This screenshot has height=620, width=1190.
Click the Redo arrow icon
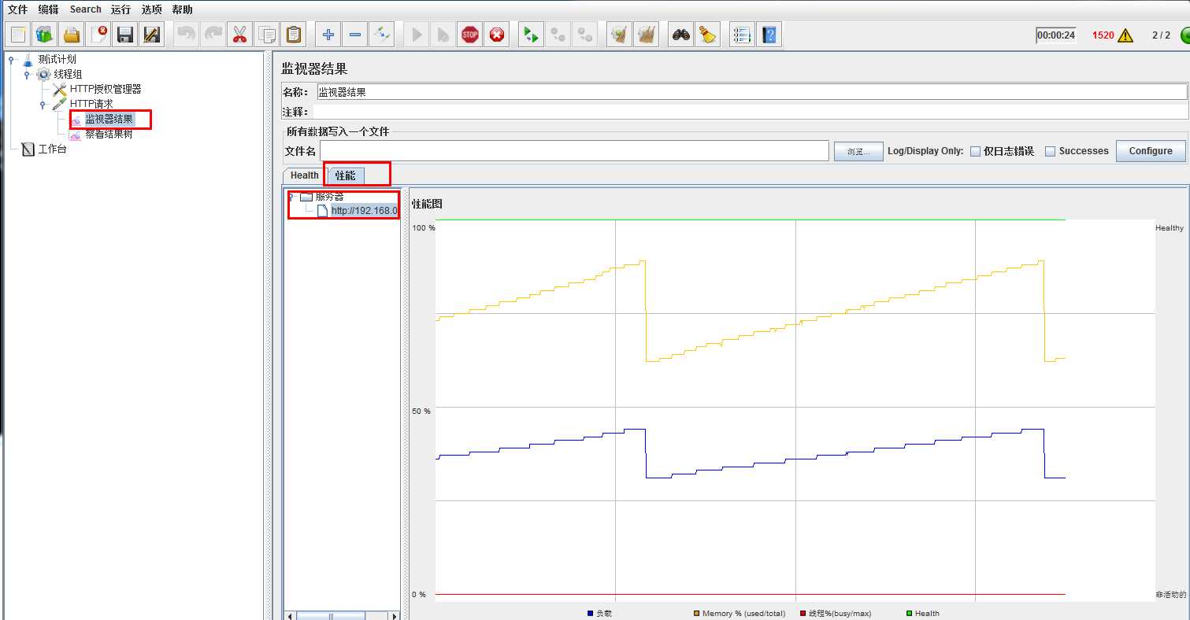coord(213,35)
